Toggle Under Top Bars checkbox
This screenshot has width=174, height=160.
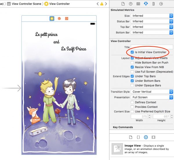coord(132,76)
